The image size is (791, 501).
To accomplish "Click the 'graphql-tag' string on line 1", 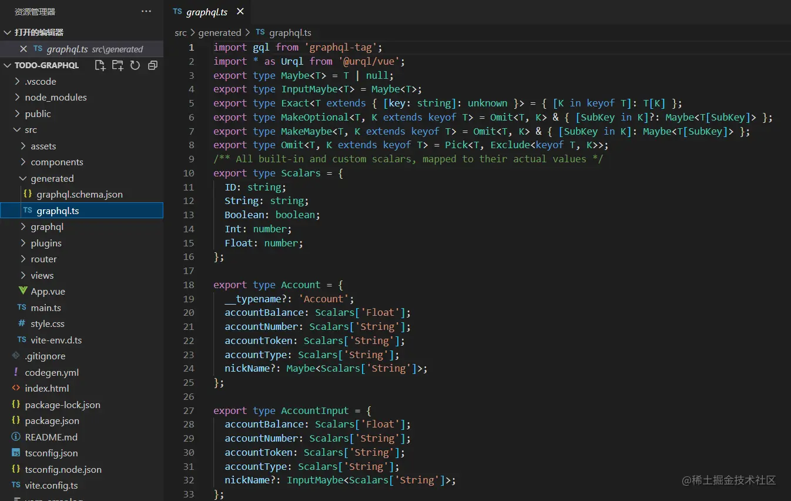I will [x=341, y=47].
